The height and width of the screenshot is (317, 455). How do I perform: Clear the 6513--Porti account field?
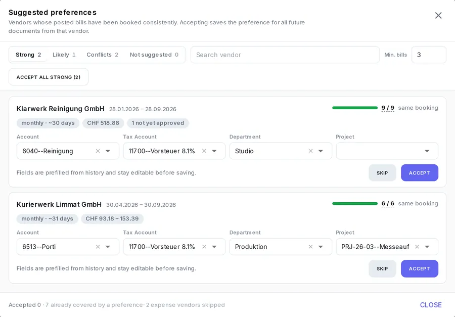(x=98, y=247)
